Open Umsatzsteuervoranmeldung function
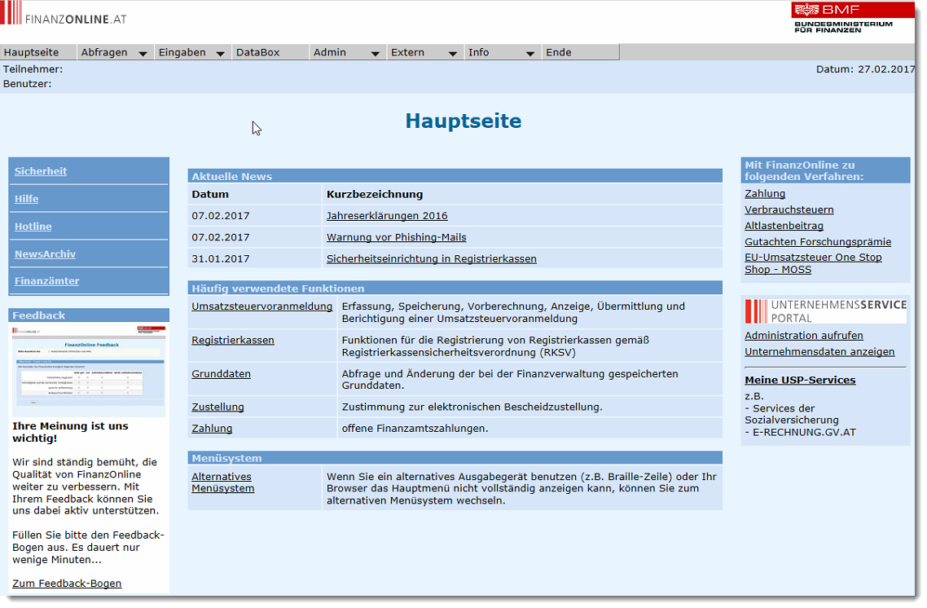 click(x=261, y=306)
